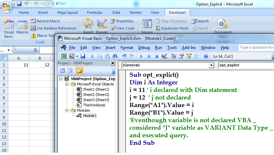The width and height of the screenshot is (274, 155).
Task: Switch to Page Layout ribbon tab
Action: [68, 12]
